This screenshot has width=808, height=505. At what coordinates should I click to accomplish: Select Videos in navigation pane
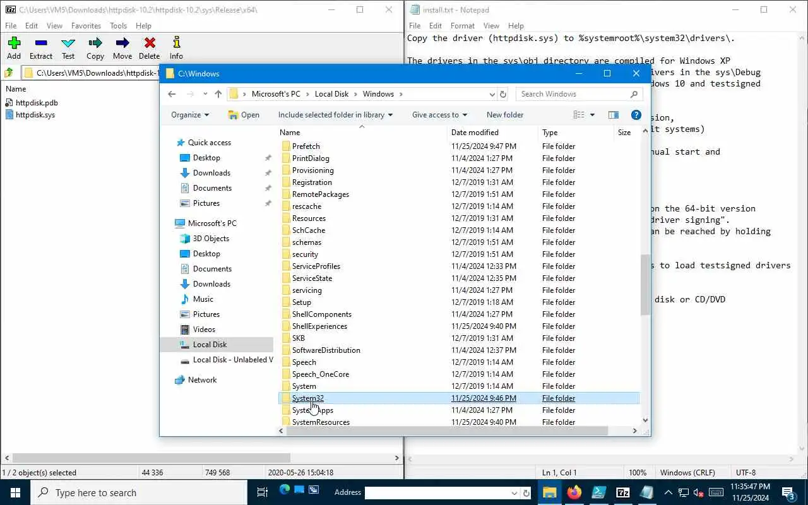[x=204, y=330]
